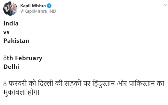The height and width of the screenshot is (105, 168).
Task: Click the Hindi word फरवरी
Action: [18, 84]
